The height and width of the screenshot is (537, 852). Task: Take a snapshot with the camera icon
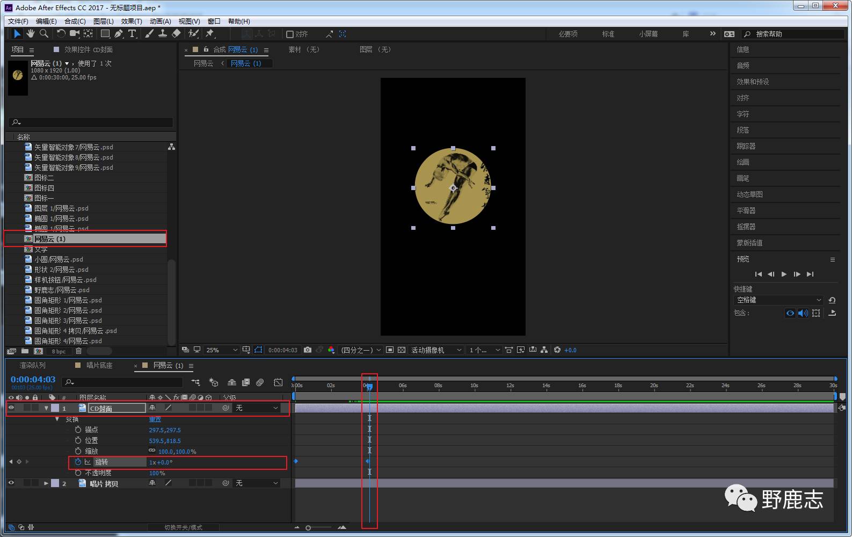308,350
